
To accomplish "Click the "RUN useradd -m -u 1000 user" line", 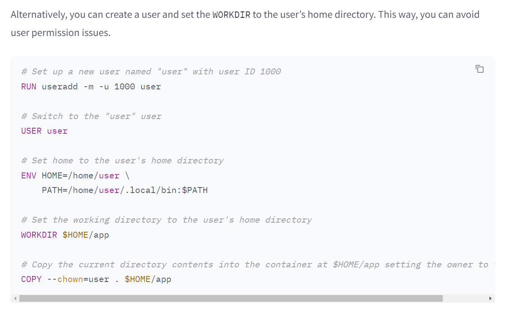I will [91, 87].
